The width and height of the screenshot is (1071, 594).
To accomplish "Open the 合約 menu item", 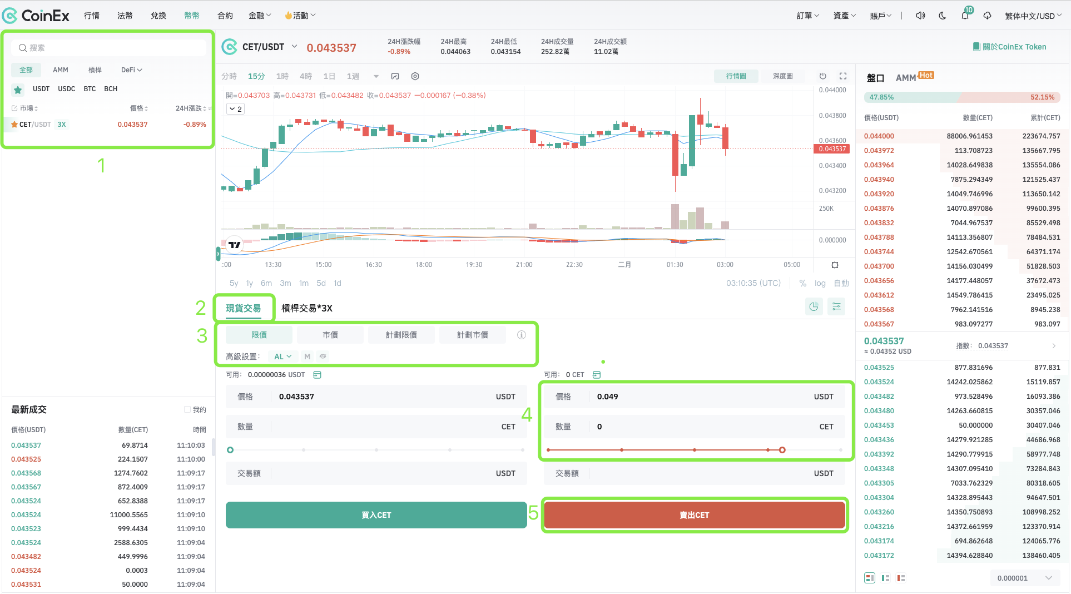I will pyautogui.click(x=225, y=16).
